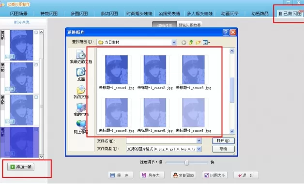Click the 打开 button
Screen dimensions: 304x184
223,141
